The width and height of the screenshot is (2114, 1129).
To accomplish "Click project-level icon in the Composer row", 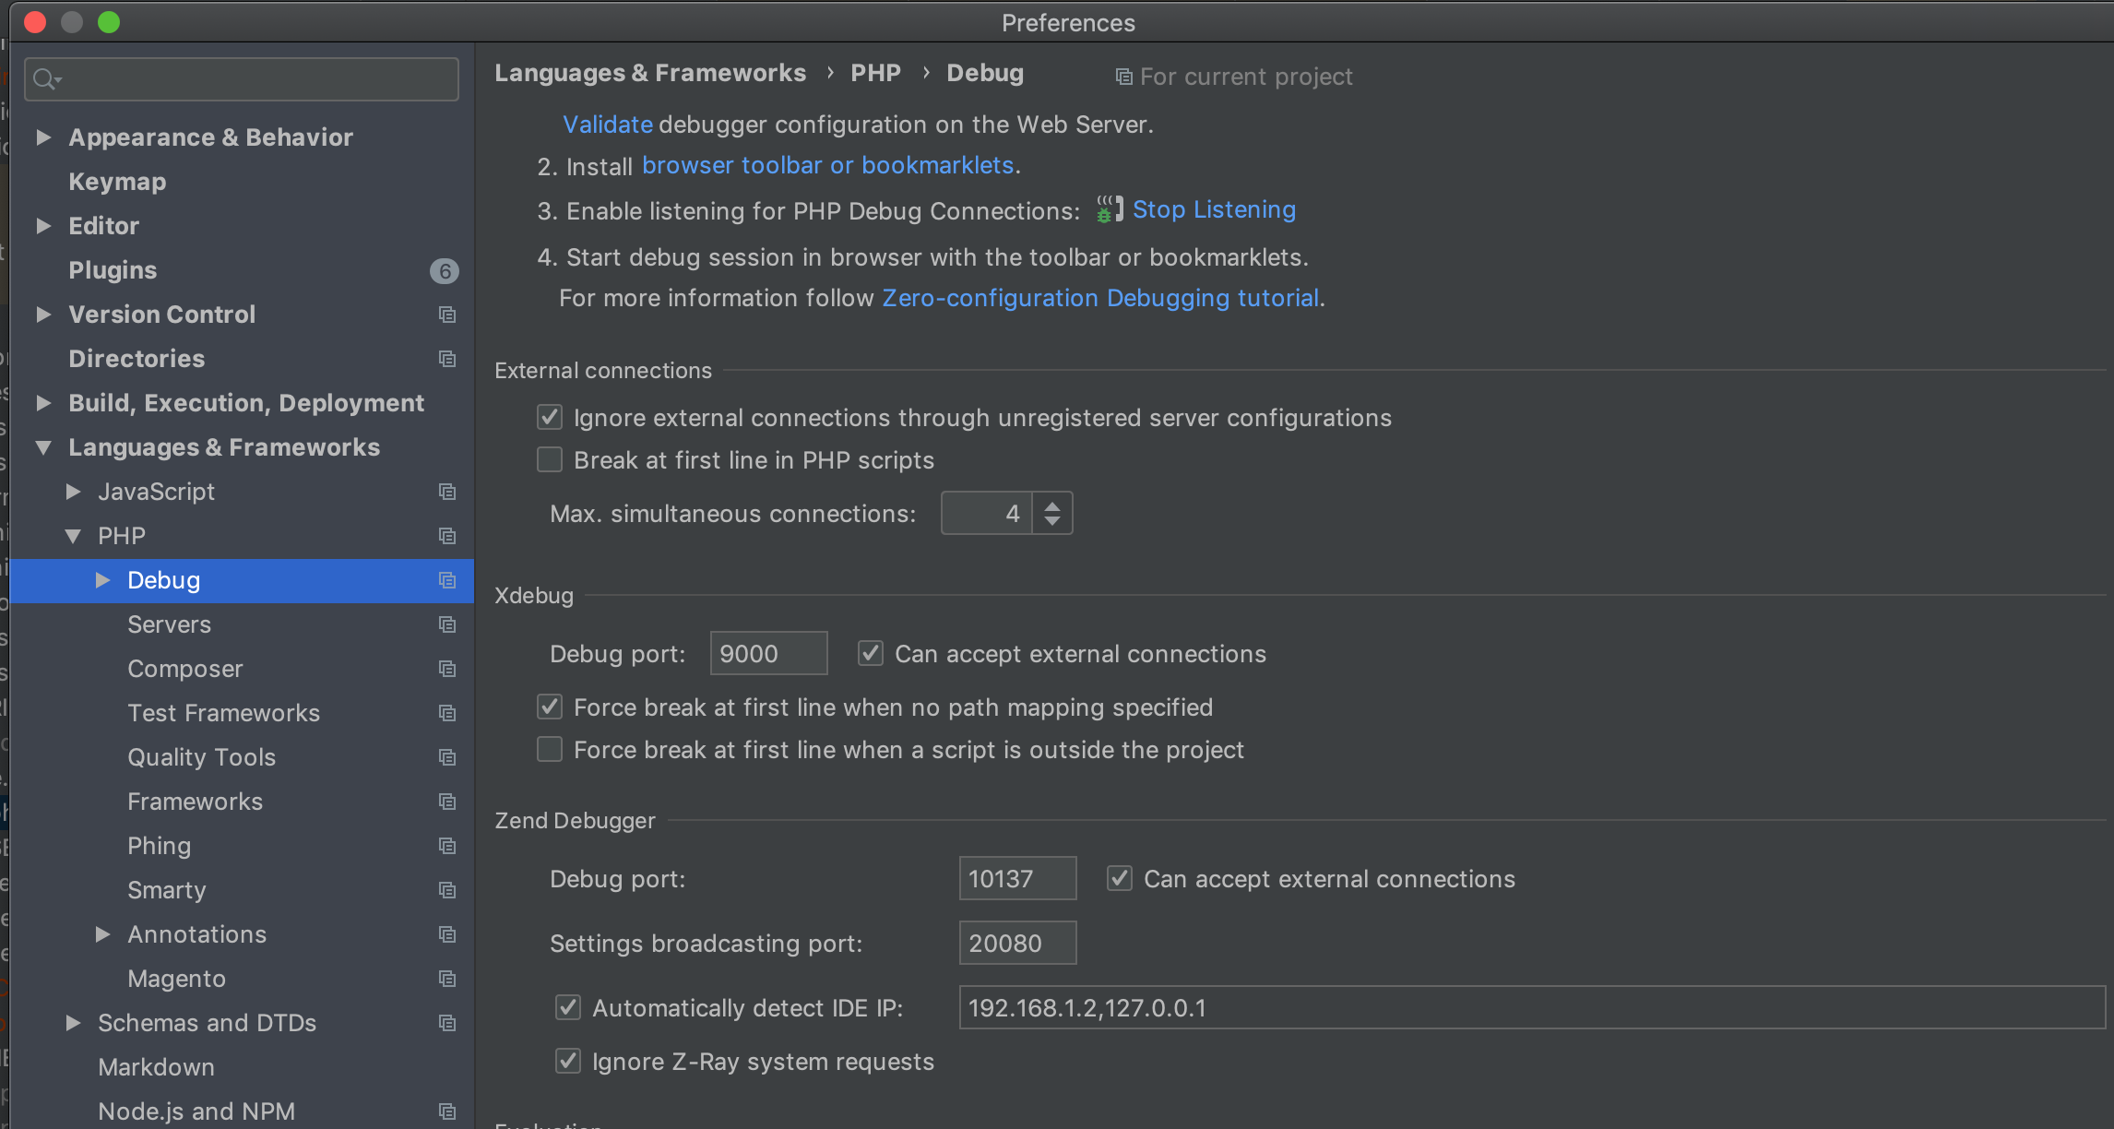I will tap(447, 669).
